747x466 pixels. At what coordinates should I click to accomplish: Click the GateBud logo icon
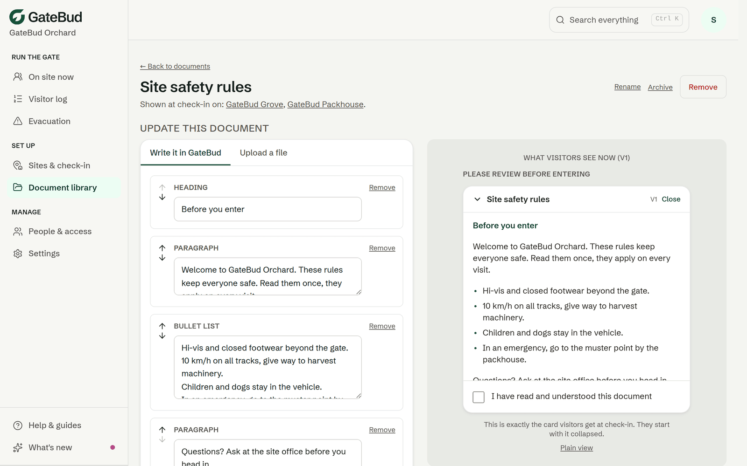click(x=17, y=17)
